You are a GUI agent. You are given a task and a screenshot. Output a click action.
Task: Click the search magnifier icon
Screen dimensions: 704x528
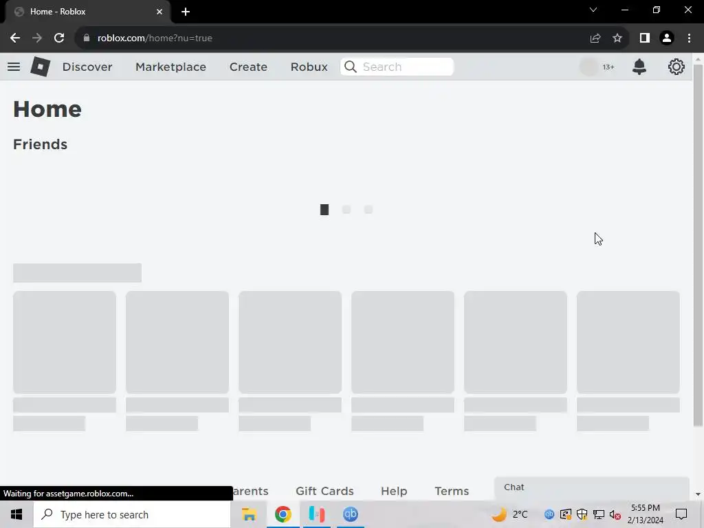(350, 67)
